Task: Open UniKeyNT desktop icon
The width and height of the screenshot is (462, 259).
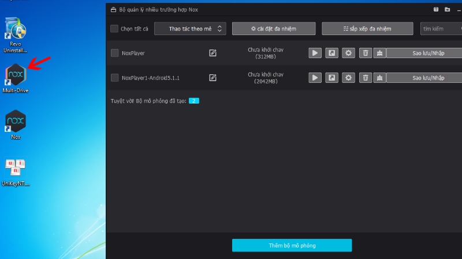Action: [x=16, y=172]
